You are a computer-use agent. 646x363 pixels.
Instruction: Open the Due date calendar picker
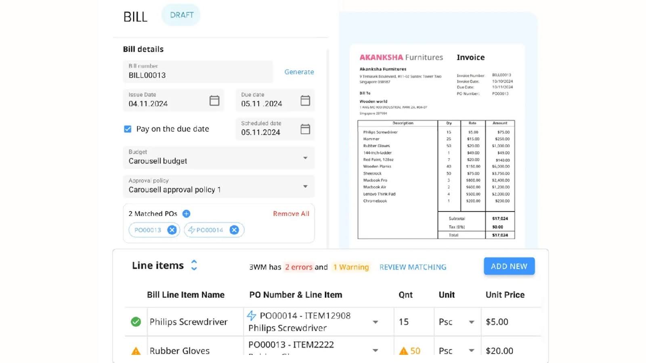pyautogui.click(x=305, y=100)
